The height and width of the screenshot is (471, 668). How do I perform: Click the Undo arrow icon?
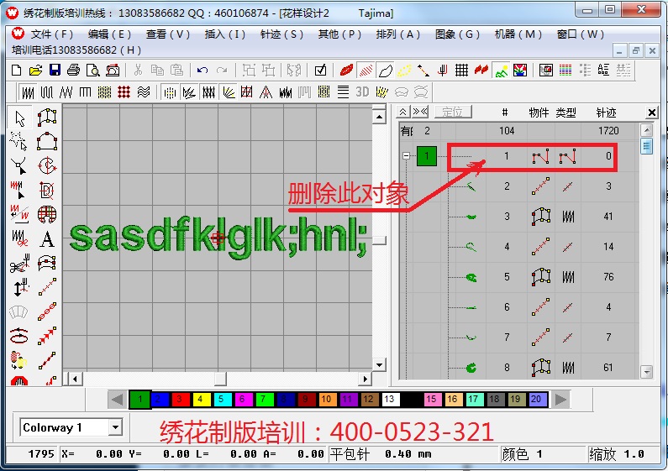coord(203,71)
